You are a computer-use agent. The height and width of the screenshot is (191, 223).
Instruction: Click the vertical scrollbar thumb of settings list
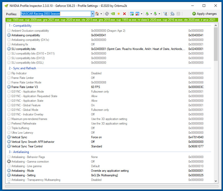point(216,44)
